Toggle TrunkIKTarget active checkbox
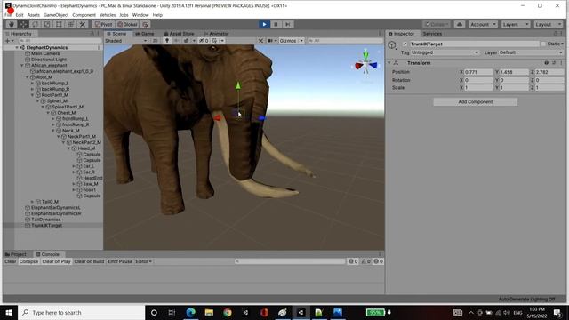 coord(405,44)
